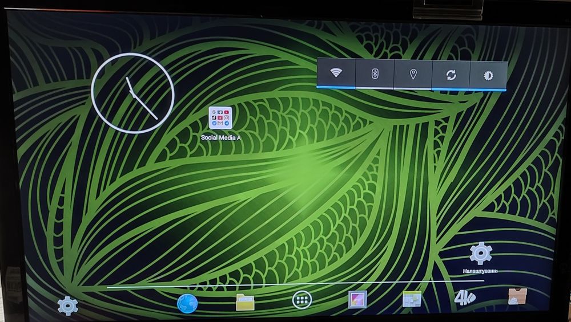Open the Social Media folder

(x=220, y=118)
